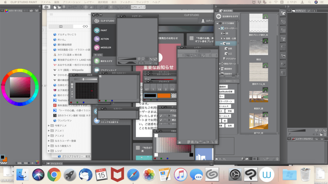Screen dimensions: 328x184
Task: Expand レシピ bookmark folder
Action: (x=49, y=151)
